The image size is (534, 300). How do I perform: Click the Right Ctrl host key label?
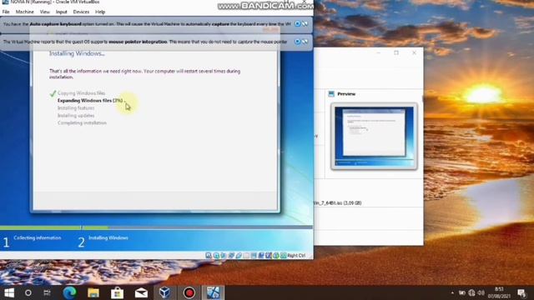tap(296, 256)
